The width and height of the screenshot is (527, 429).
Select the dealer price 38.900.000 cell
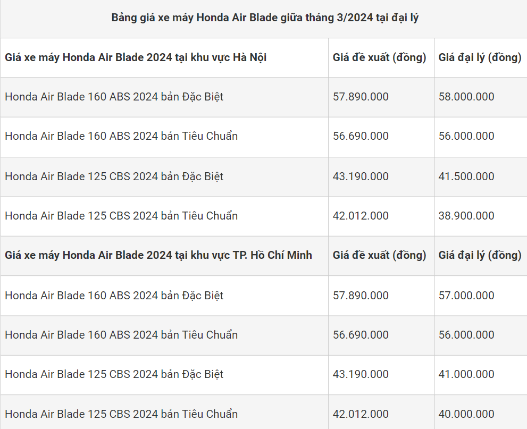tap(466, 216)
